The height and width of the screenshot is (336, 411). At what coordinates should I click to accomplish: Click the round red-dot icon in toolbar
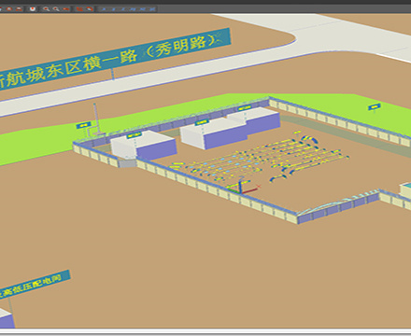point(33,8)
